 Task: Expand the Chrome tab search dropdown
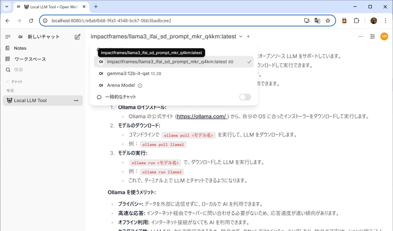[x=7, y=7]
